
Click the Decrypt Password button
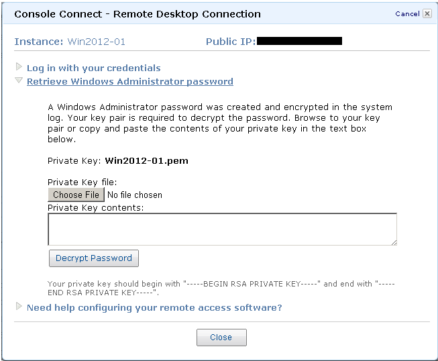click(x=94, y=258)
